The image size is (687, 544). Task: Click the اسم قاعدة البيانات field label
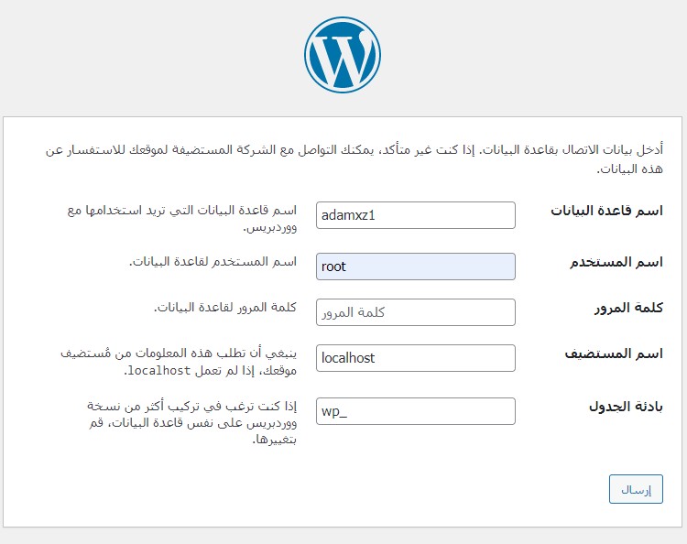(606, 211)
